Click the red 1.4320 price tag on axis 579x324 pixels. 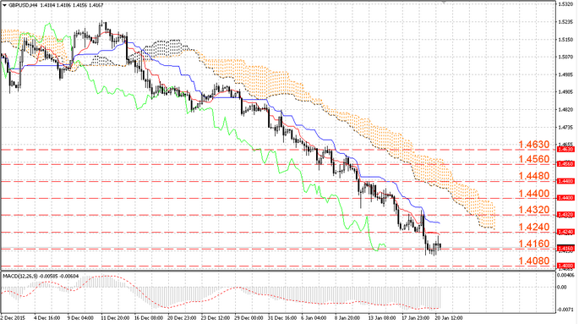click(565, 215)
